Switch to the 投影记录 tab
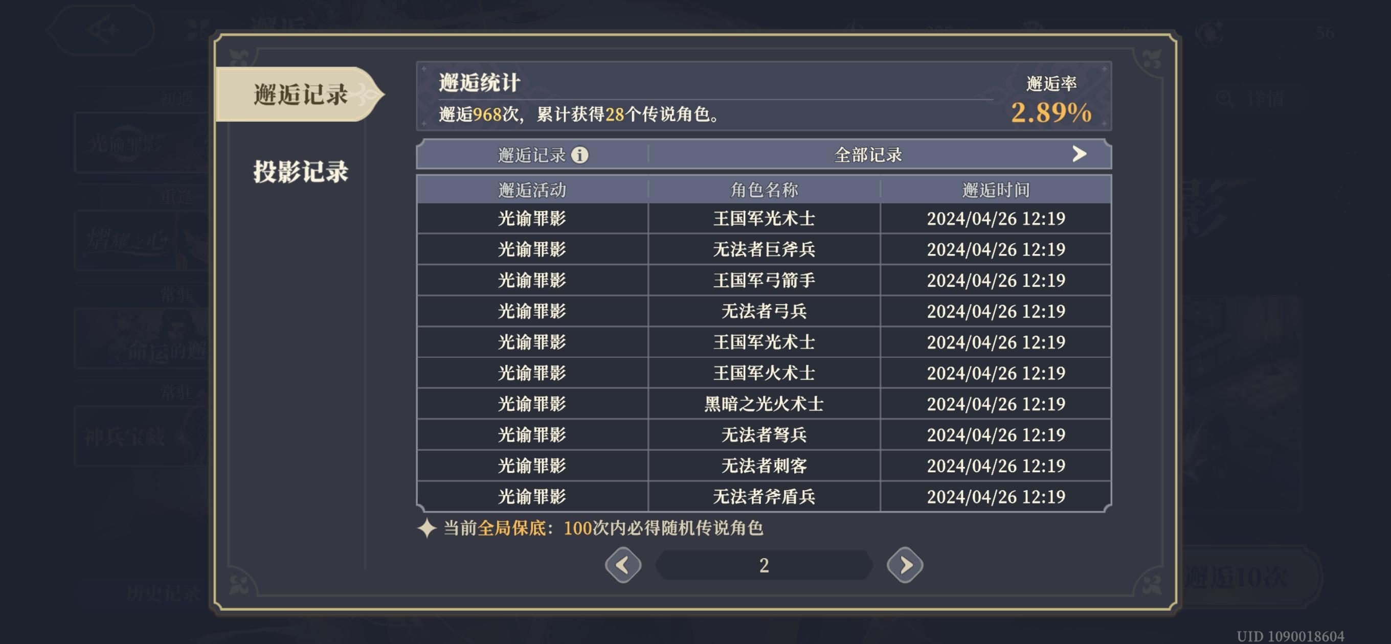 pos(300,172)
